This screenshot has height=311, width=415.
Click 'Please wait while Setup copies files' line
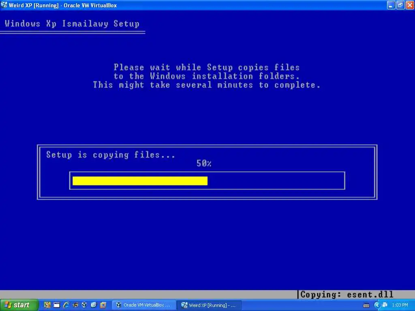coord(206,68)
